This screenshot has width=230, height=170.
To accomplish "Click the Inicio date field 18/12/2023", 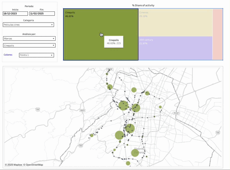I will 15,13.
